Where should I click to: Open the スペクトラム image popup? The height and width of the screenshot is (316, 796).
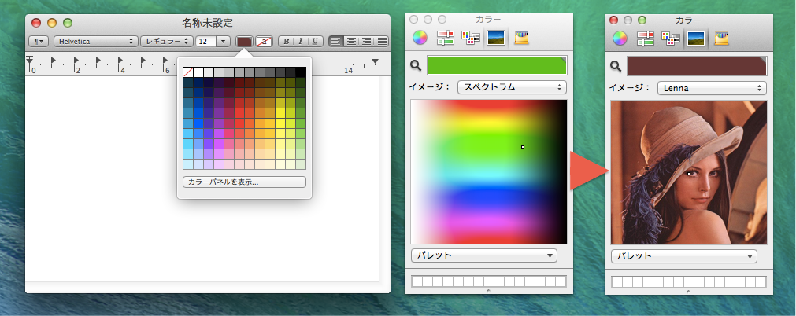pyautogui.click(x=513, y=87)
